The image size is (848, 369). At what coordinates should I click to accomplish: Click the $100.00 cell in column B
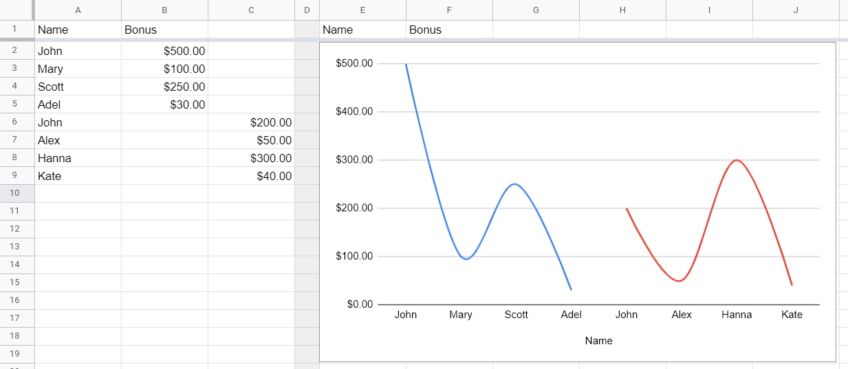point(164,69)
